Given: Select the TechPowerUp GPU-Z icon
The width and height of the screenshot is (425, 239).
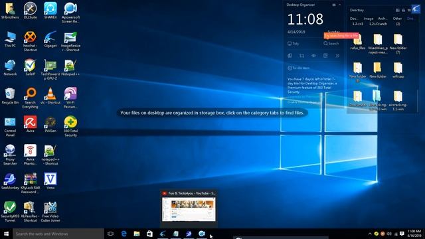Looking at the screenshot, I should (x=50, y=70).
